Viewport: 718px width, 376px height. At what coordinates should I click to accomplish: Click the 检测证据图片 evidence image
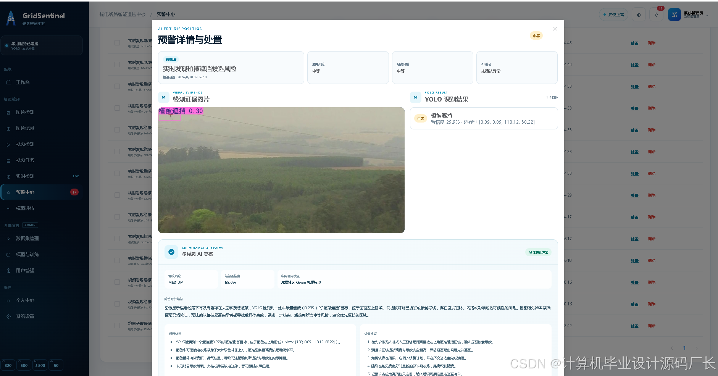[x=281, y=170]
